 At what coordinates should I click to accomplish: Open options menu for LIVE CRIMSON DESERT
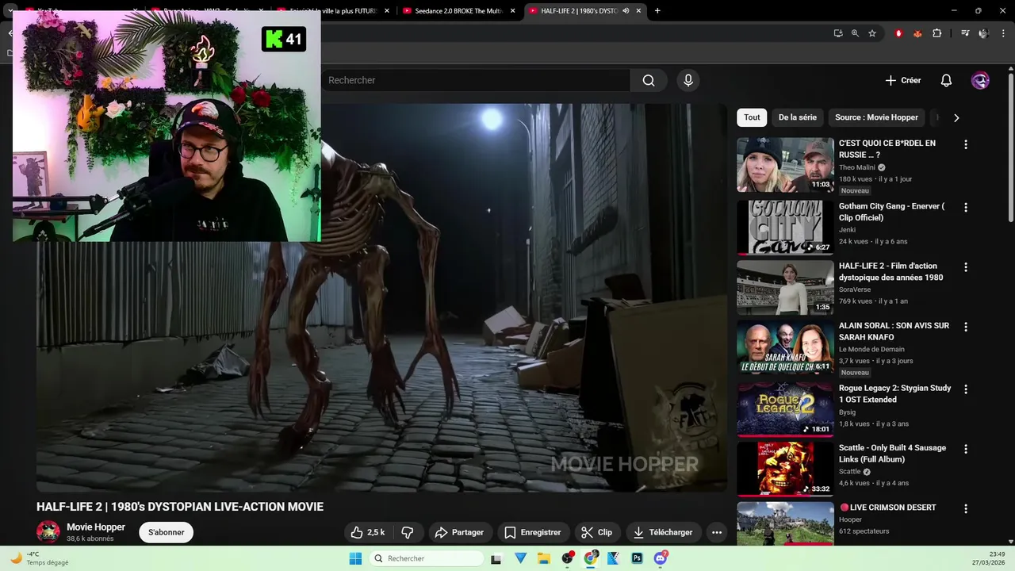click(x=965, y=508)
